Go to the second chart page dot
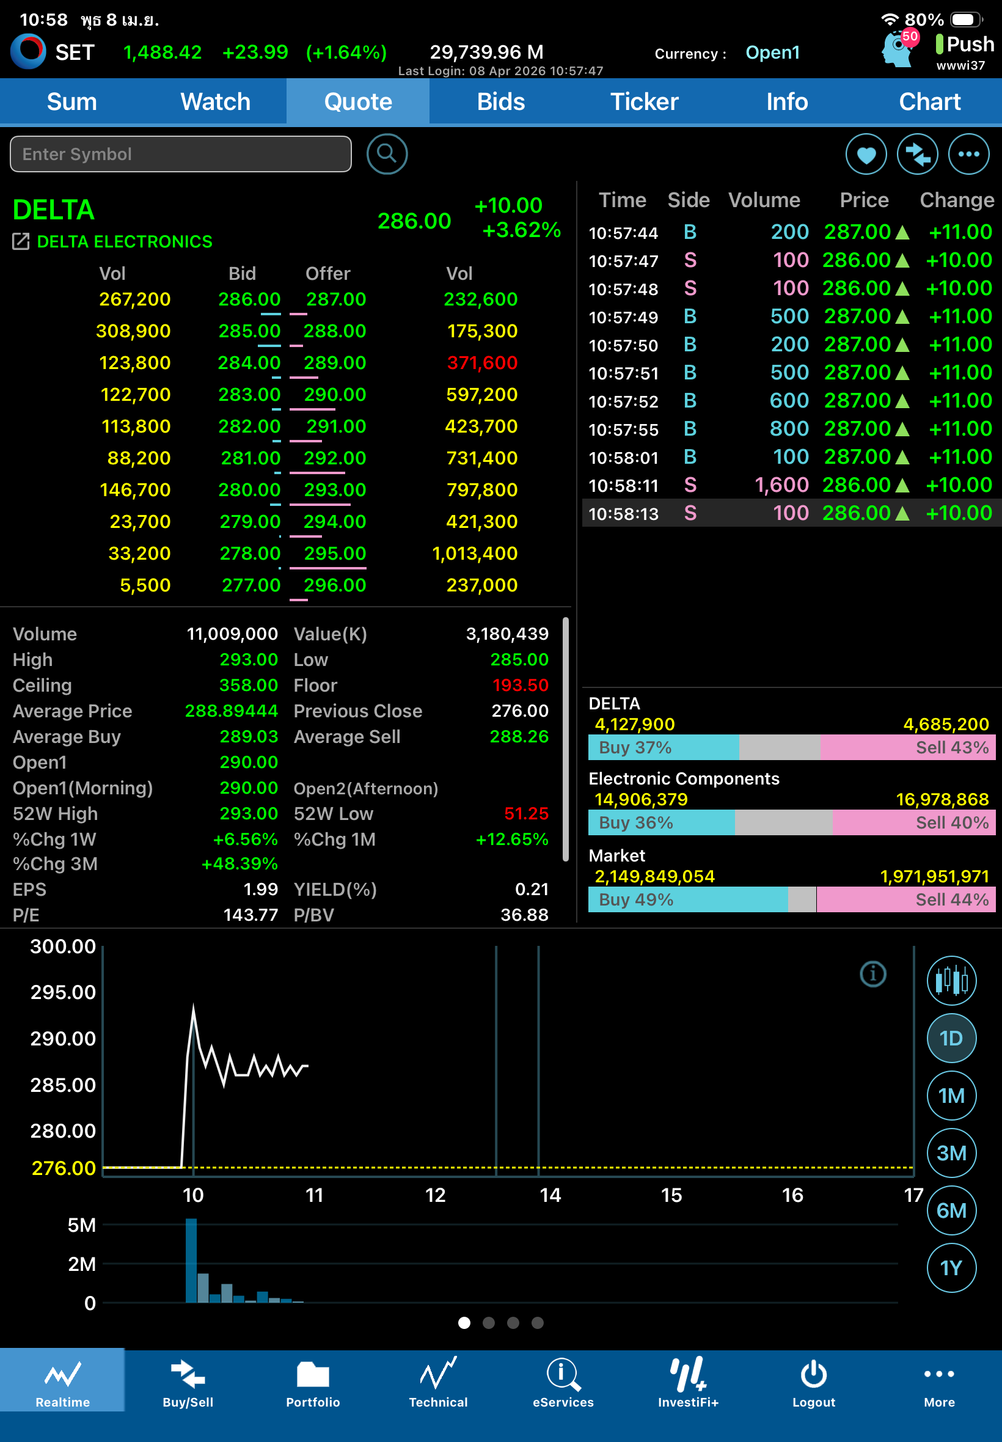 point(488,1323)
